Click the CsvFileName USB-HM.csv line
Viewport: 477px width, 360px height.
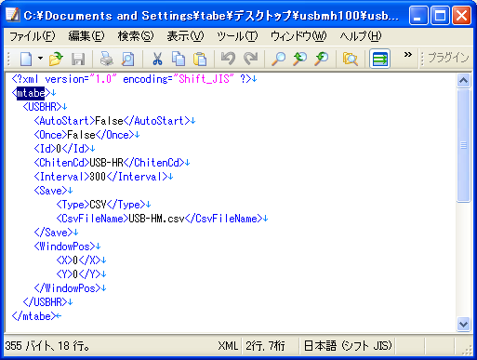point(162,219)
